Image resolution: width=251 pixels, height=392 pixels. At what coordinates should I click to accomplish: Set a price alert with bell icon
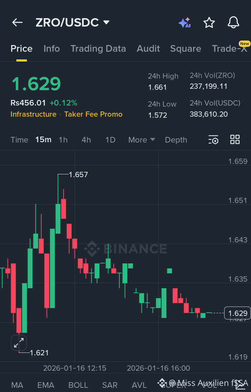point(233,23)
